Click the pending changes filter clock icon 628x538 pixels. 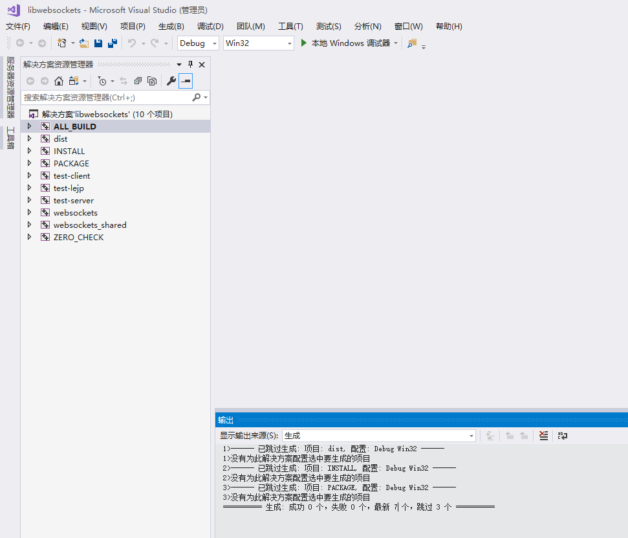(x=102, y=81)
